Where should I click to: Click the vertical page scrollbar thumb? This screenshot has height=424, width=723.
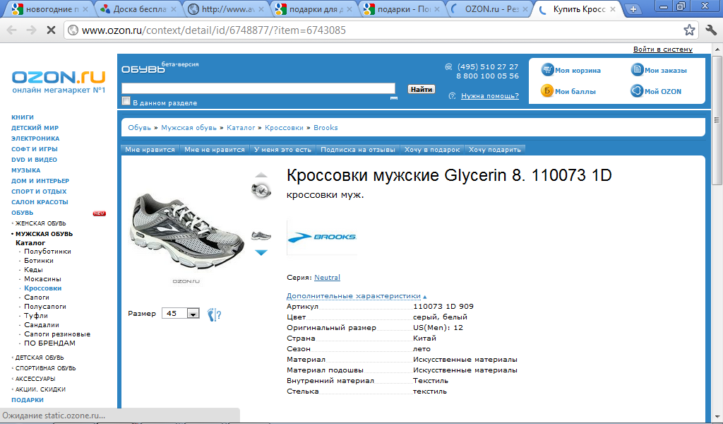[x=717, y=120]
